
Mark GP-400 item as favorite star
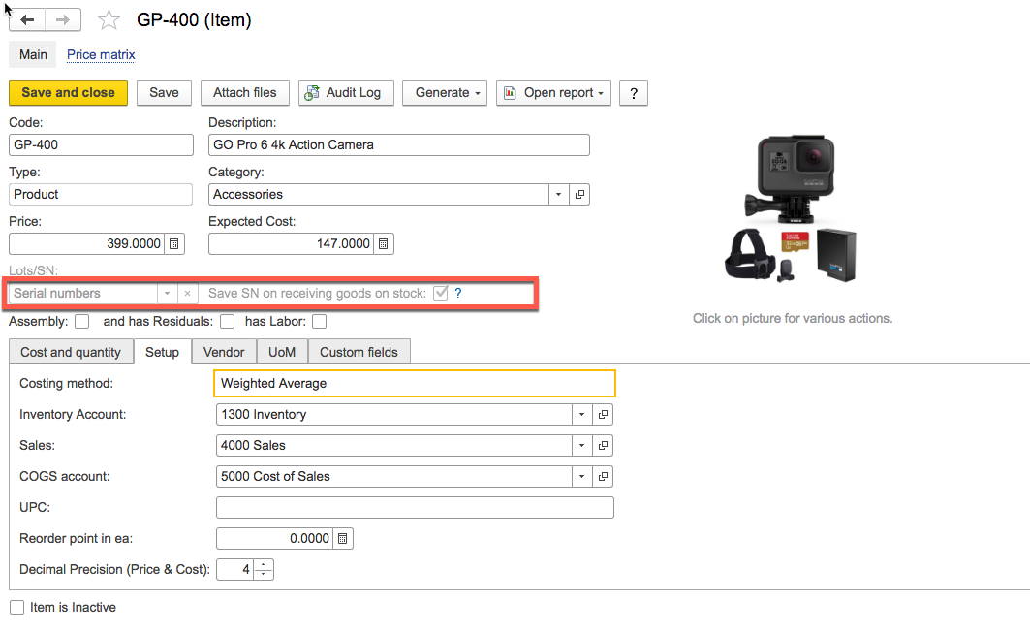109,20
